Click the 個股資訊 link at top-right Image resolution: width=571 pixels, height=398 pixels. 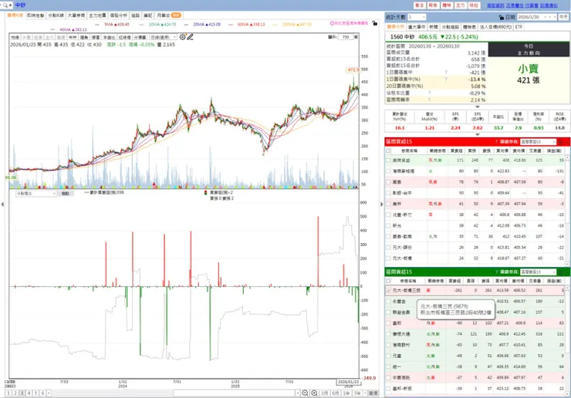(x=495, y=5)
